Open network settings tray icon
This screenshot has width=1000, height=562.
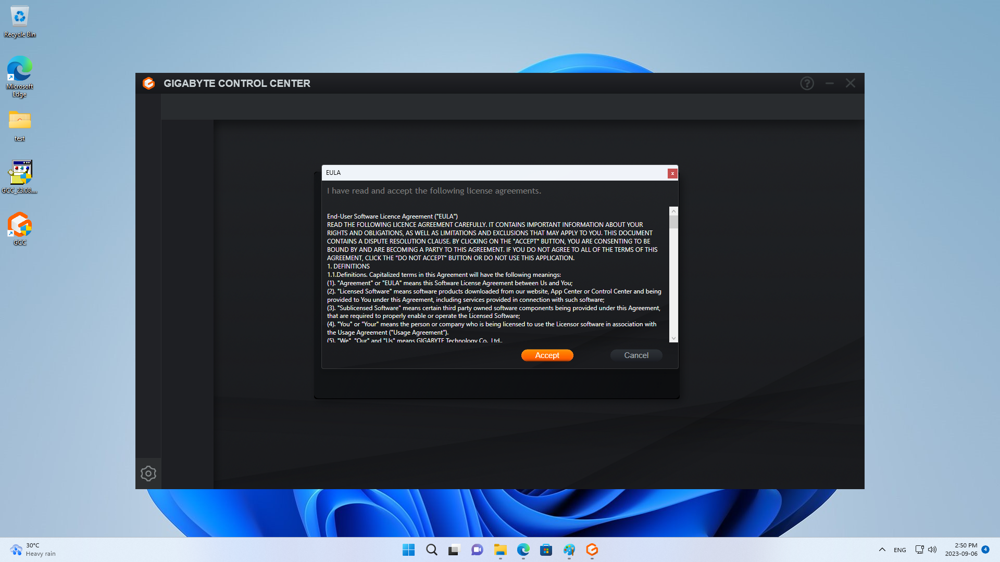click(x=919, y=550)
